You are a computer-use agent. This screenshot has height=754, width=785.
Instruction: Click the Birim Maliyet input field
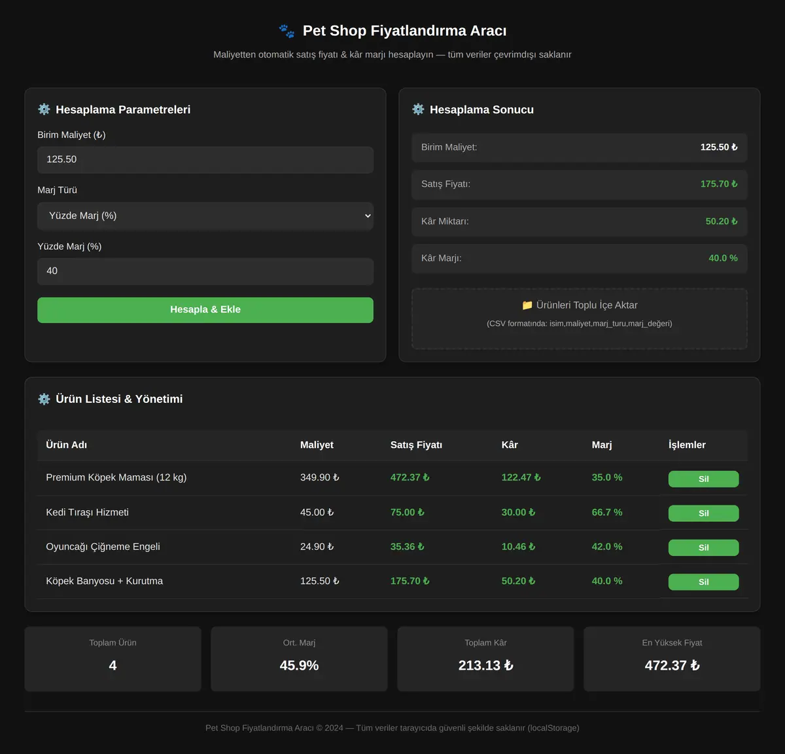(205, 160)
